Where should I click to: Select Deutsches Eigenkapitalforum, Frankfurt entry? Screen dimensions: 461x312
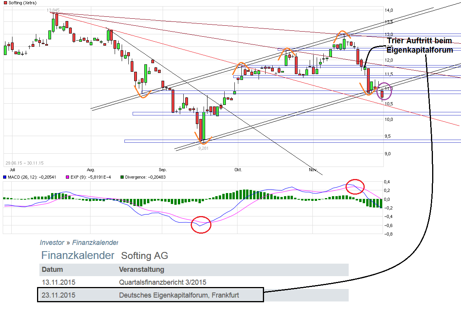tap(179, 295)
